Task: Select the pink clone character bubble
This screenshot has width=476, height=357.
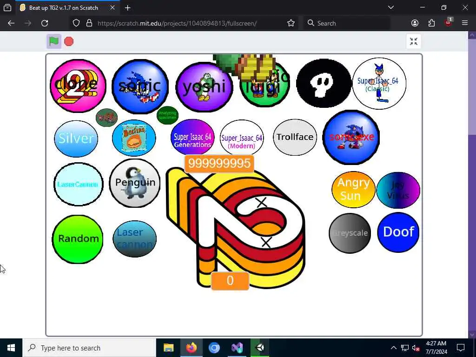Action: click(x=78, y=86)
